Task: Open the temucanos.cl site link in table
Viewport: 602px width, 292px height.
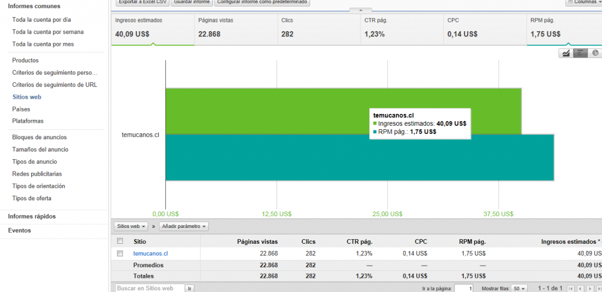Action: pyautogui.click(x=150, y=253)
